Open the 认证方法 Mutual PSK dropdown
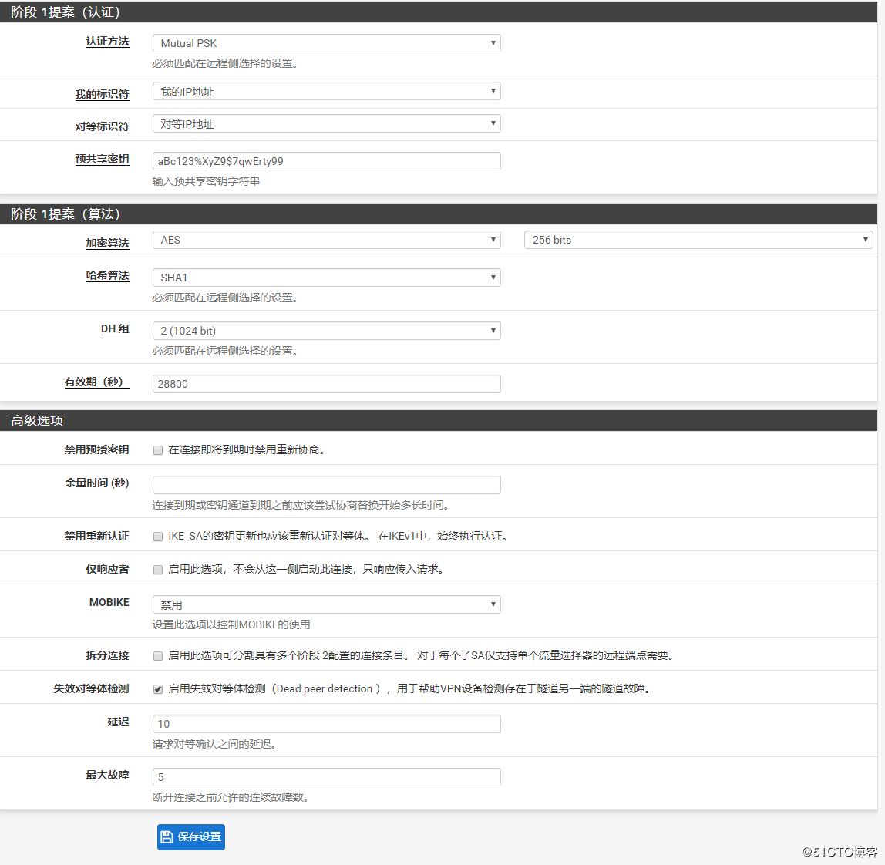This screenshot has height=865, width=885. click(x=326, y=43)
